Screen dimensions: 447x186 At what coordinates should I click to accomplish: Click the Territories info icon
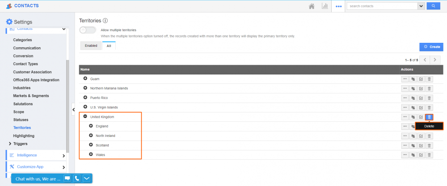coord(105,21)
